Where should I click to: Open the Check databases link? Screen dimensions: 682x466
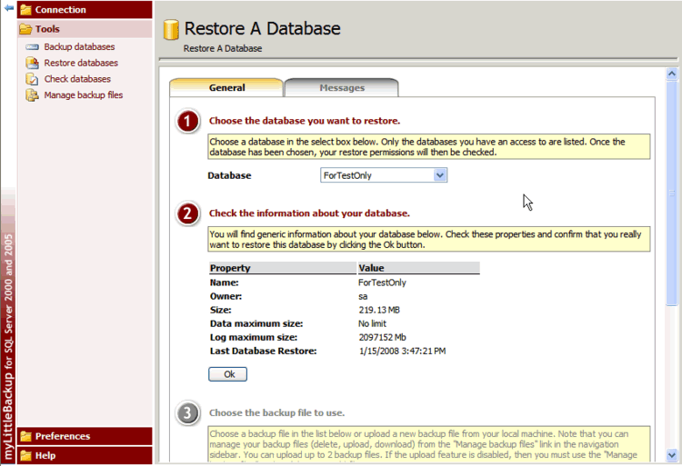coord(77,79)
